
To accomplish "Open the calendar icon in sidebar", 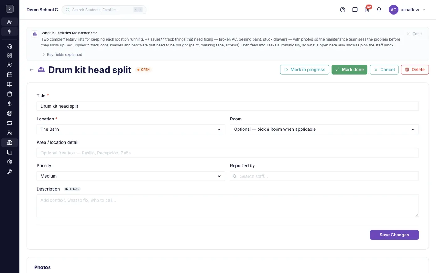I will coord(10,75).
